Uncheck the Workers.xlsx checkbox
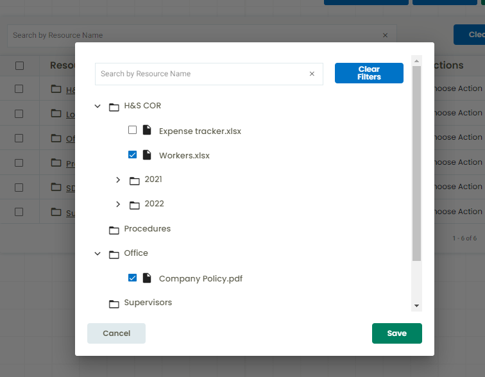The width and height of the screenshot is (485, 377). [133, 155]
